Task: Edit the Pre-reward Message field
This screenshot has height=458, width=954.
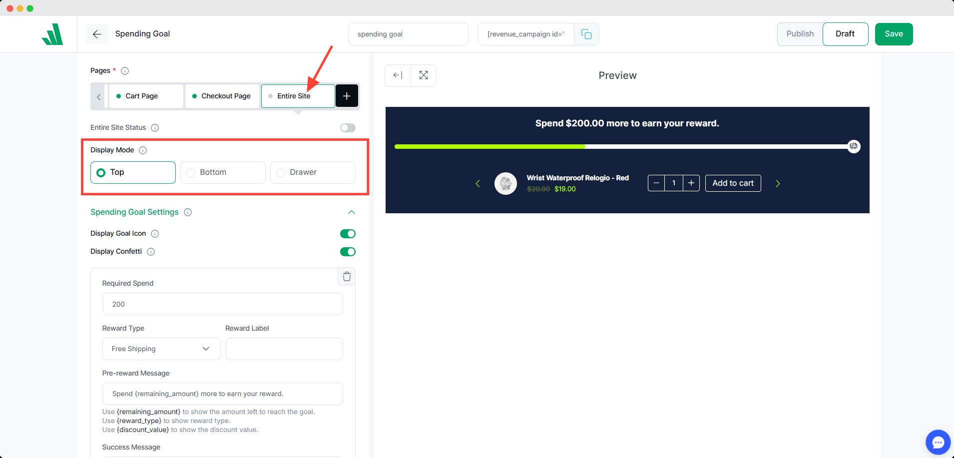Action: click(x=223, y=394)
